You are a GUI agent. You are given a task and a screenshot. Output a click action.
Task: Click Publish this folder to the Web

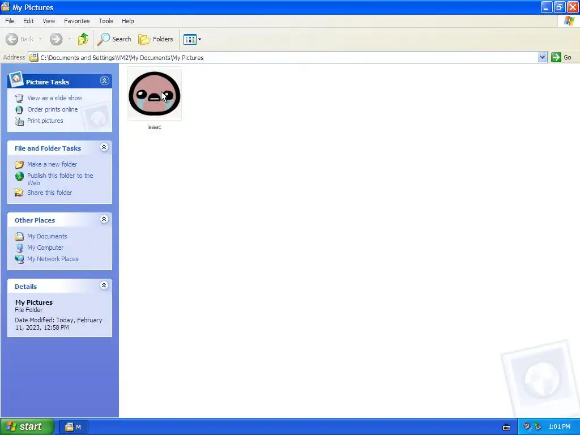click(x=60, y=179)
